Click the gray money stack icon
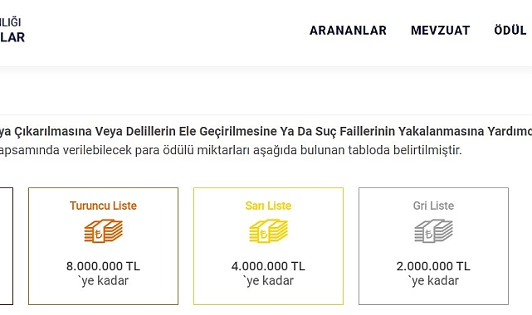Image resolution: width=532 pixels, height=315 pixels. click(x=433, y=231)
